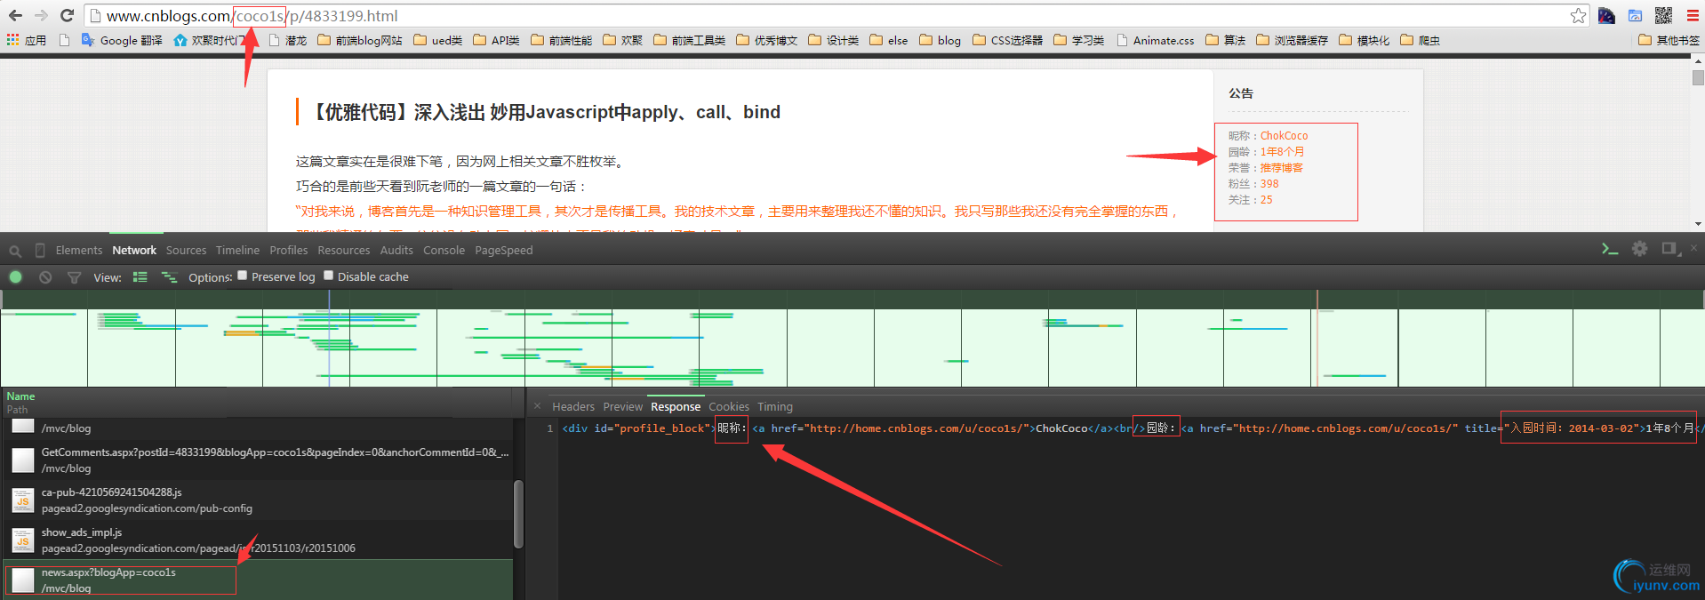Open the Elements panel
The height and width of the screenshot is (600, 1705).
[79, 251]
